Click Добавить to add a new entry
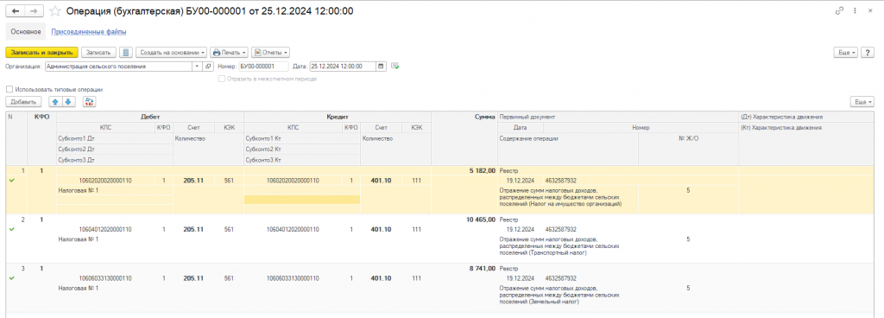This screenshot has height=318, width=884. (x=23, y=102)
